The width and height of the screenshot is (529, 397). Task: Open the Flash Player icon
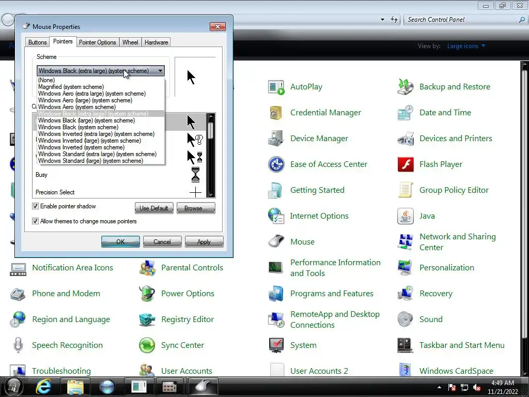pos(405,164)
